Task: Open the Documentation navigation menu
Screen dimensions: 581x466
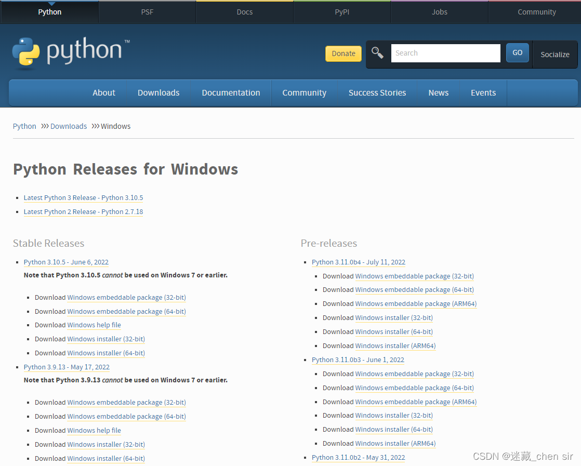Action: [x=231, y=92]
